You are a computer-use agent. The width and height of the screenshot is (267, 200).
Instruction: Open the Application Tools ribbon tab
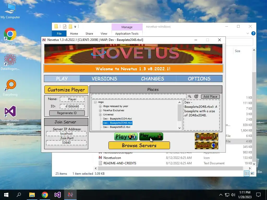[127, 34]
